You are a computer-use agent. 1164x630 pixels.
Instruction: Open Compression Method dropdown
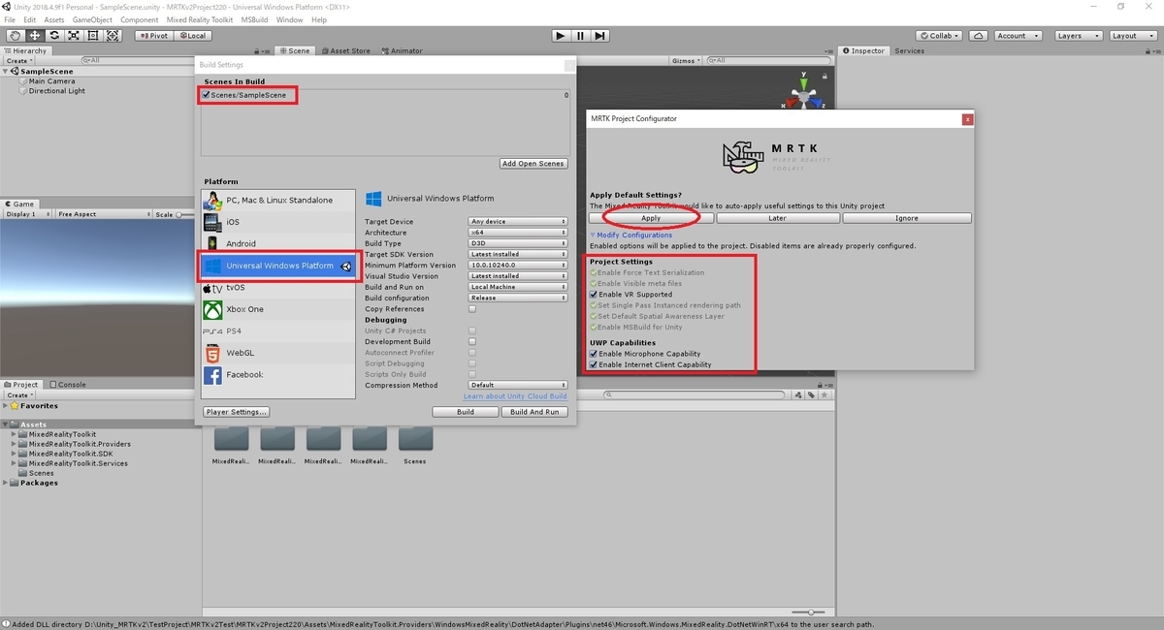[x=518, y=385]
